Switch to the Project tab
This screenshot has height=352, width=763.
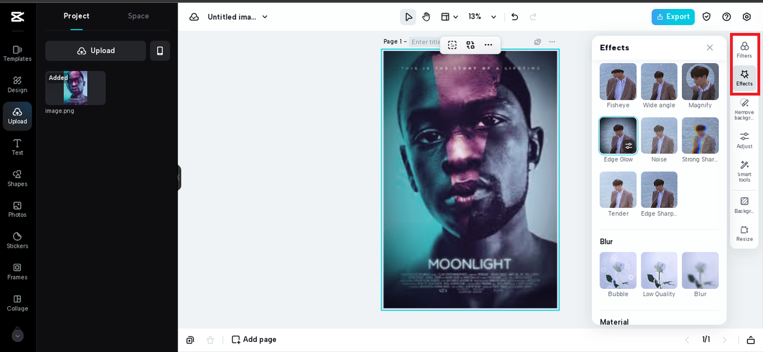pos(76,16)
